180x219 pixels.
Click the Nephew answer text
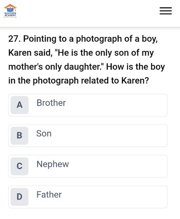point(53,164)
